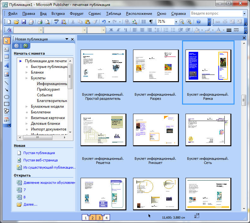
Task: Open Help with the question mark icon
Action: pyautogui.click(x=198, y=22)
